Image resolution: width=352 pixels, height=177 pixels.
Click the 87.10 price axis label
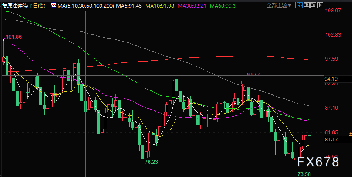[x=331, y=108]
